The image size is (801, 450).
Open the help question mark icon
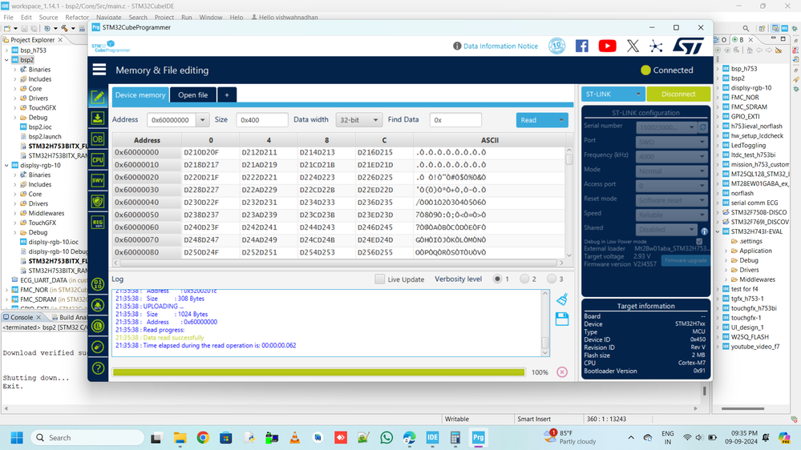point(98,368)
